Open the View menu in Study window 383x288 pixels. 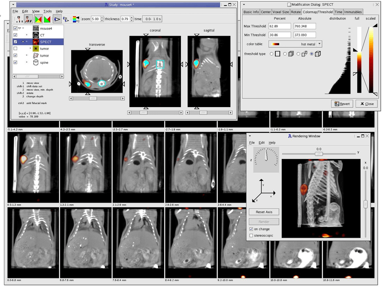pos(36,11)
